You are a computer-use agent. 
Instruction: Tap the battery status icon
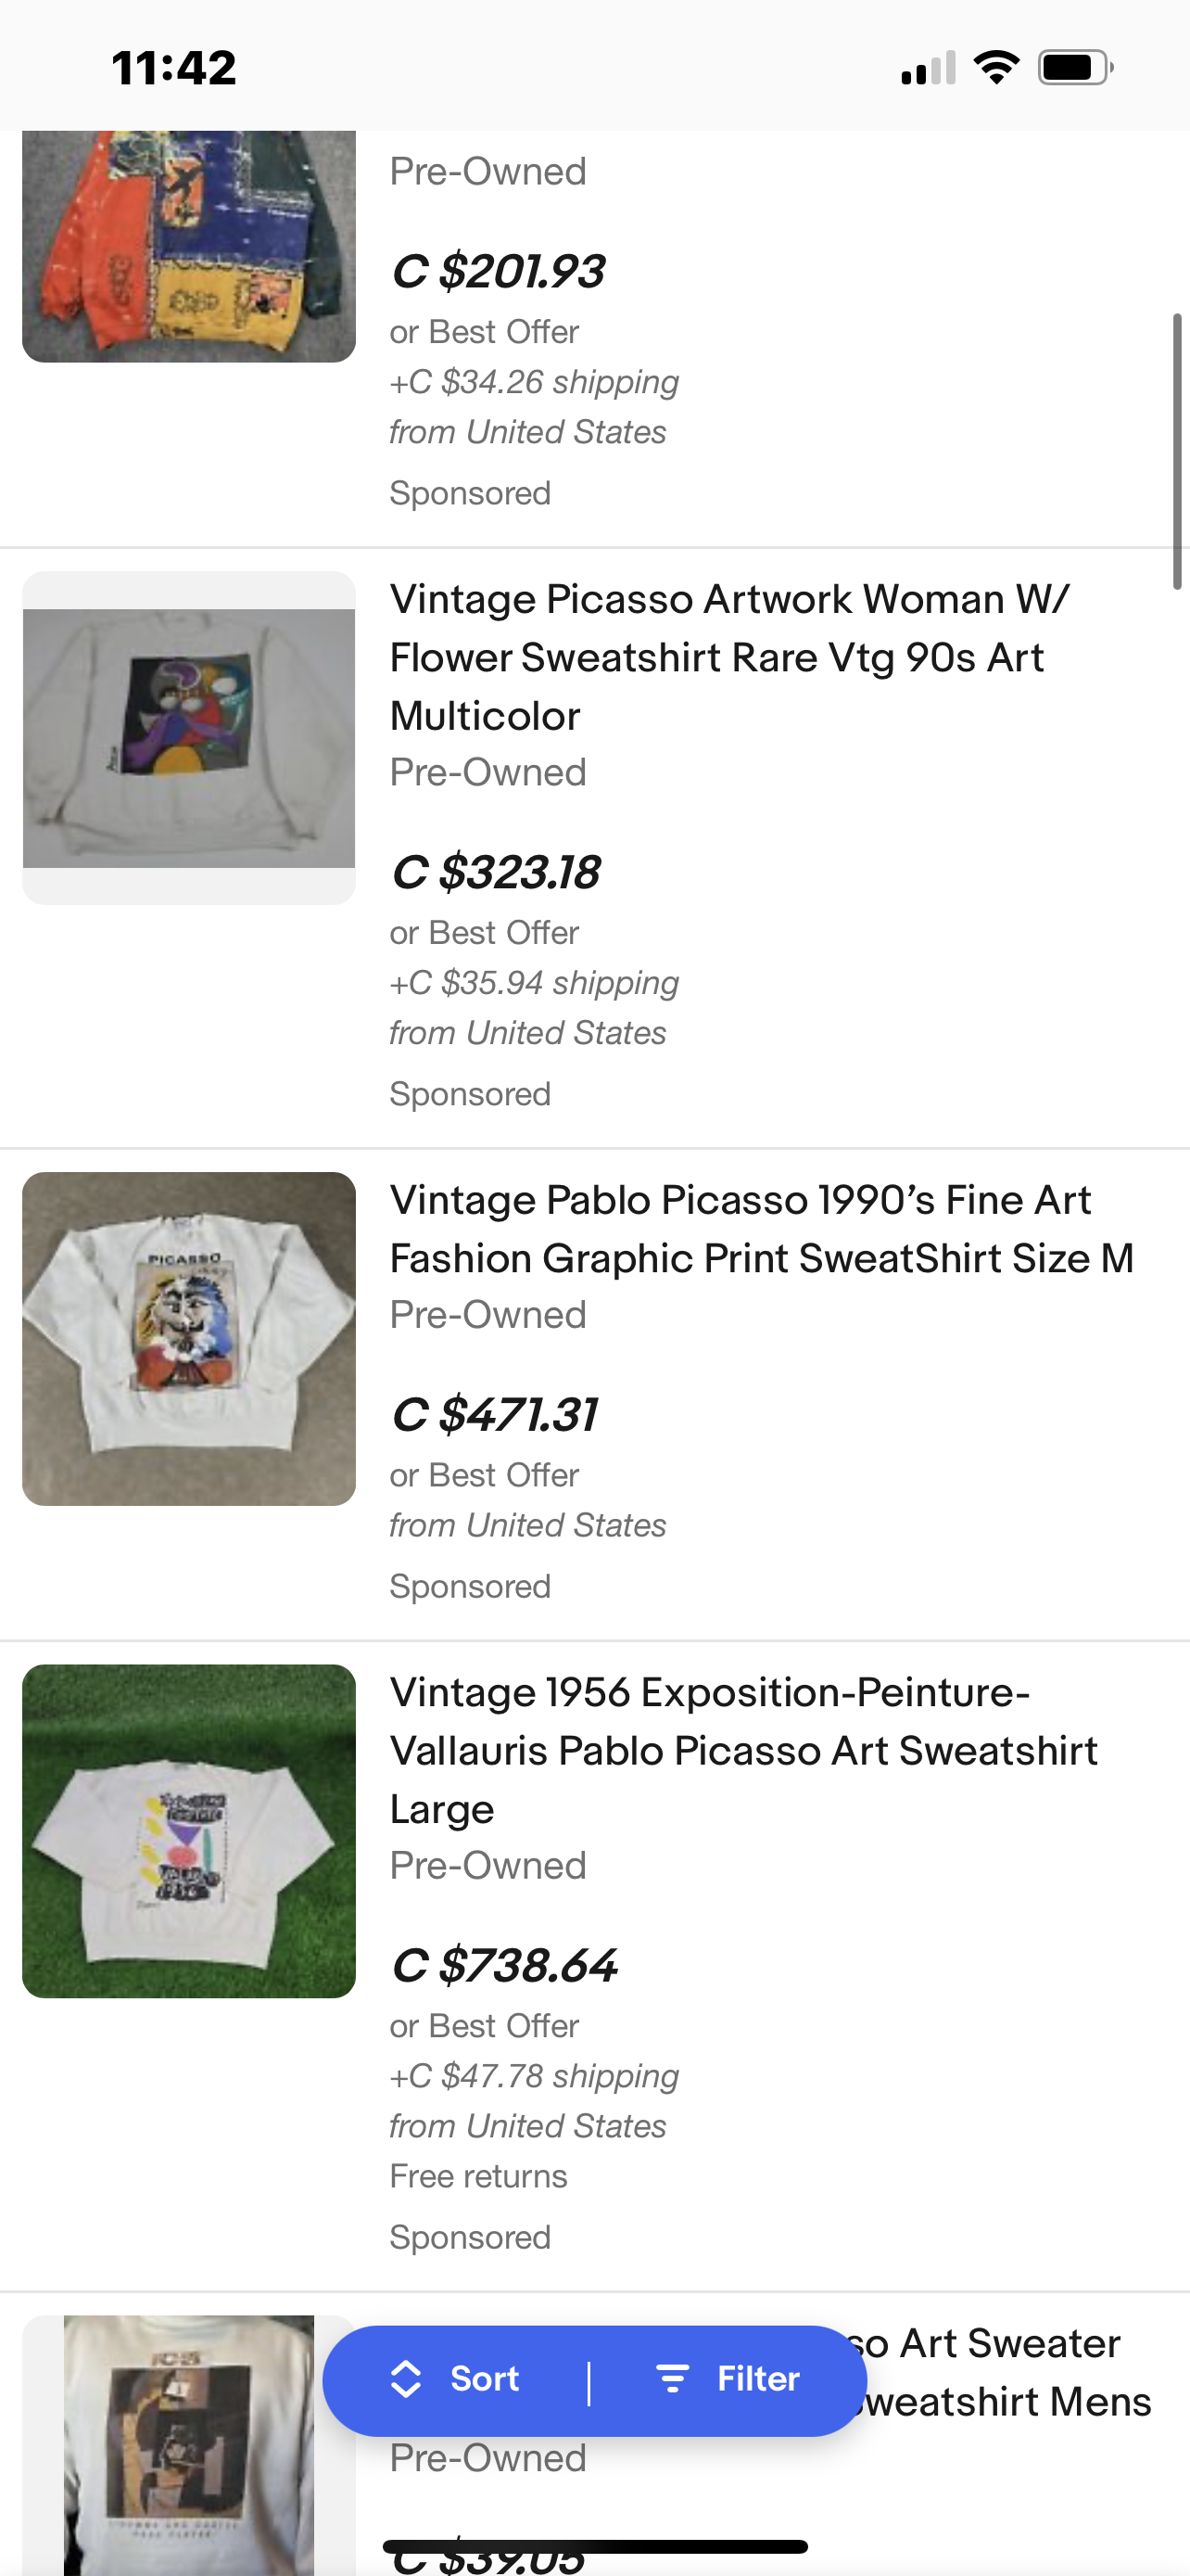click(x=1074, y=68)
